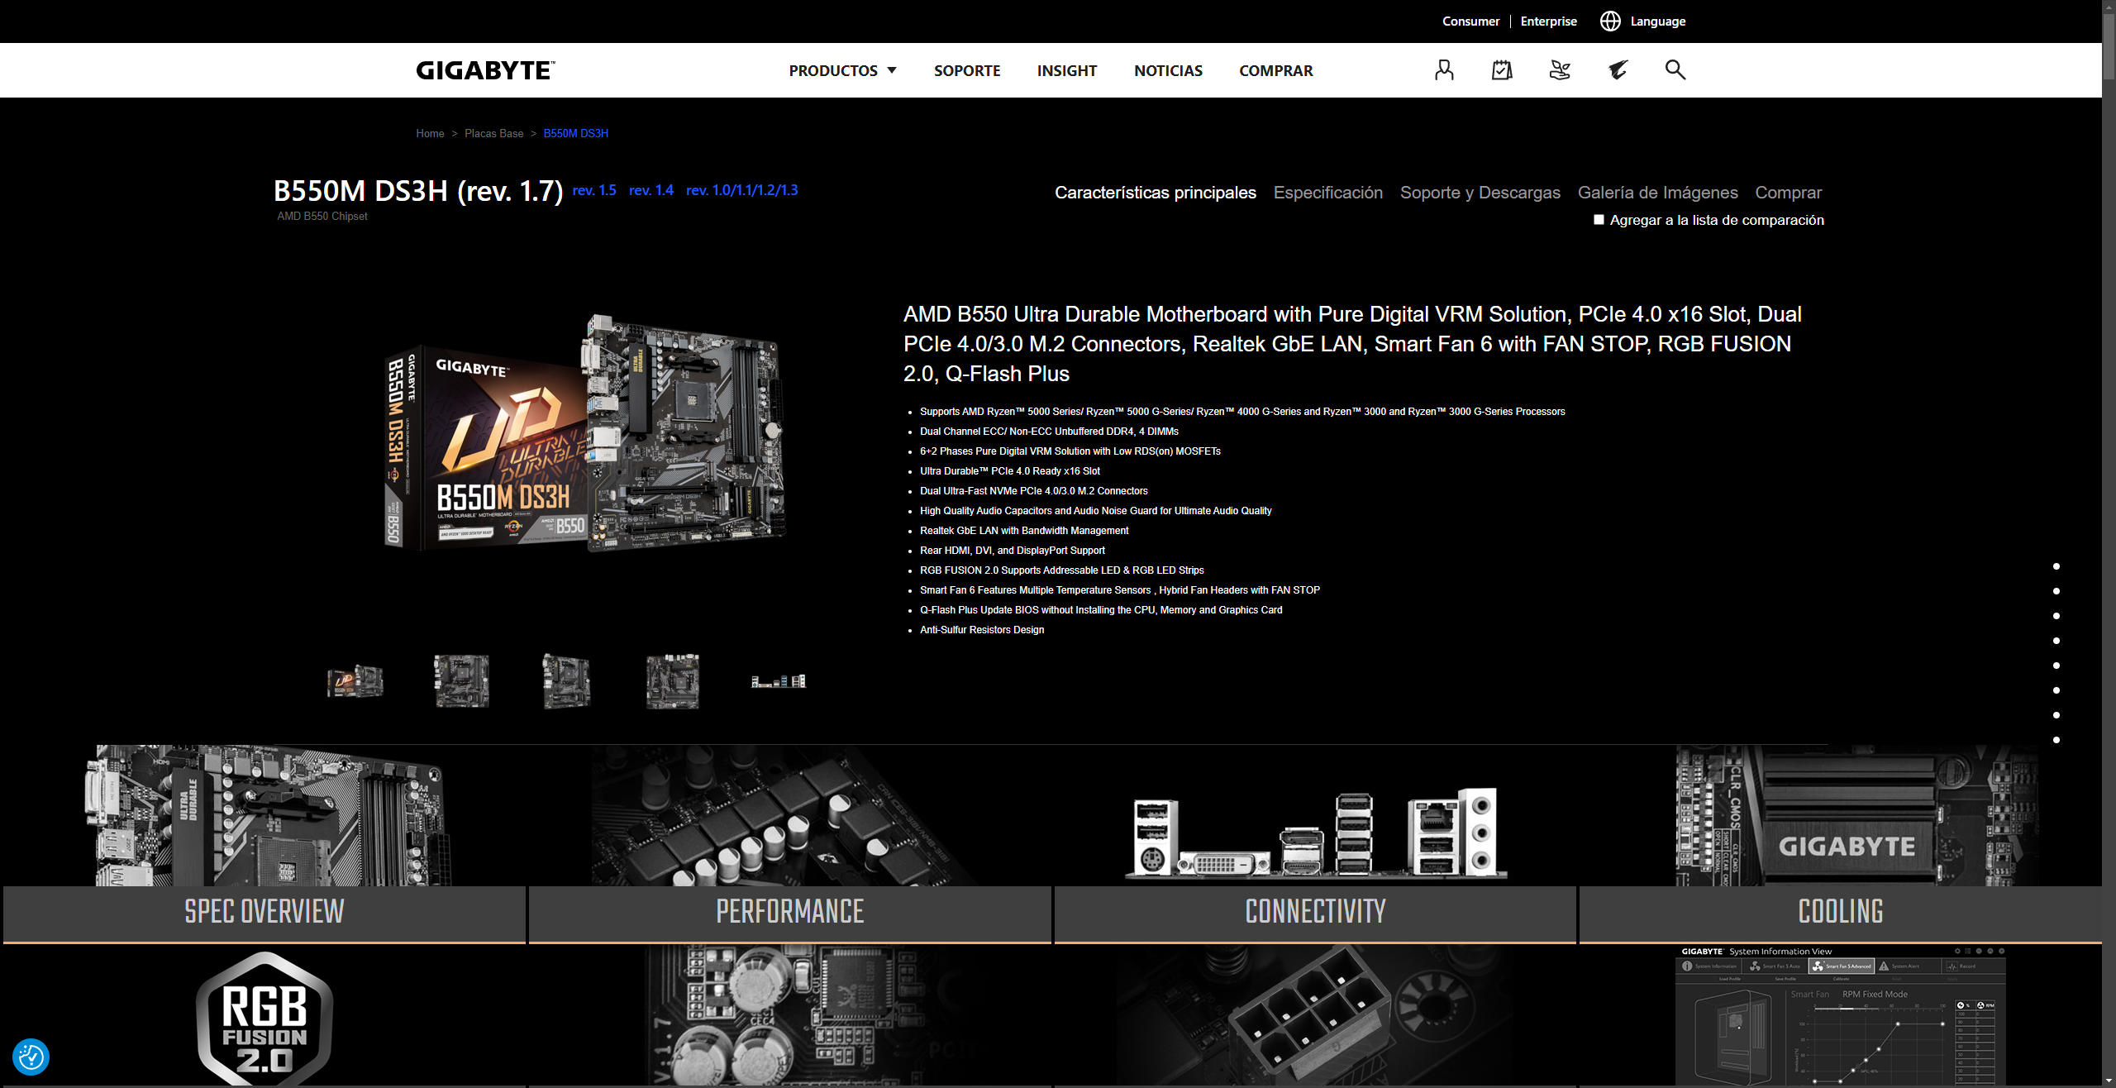Open the user account icon
Screen dimensions: 2116x1088
pyautogui.click(x=1444, y=70)
